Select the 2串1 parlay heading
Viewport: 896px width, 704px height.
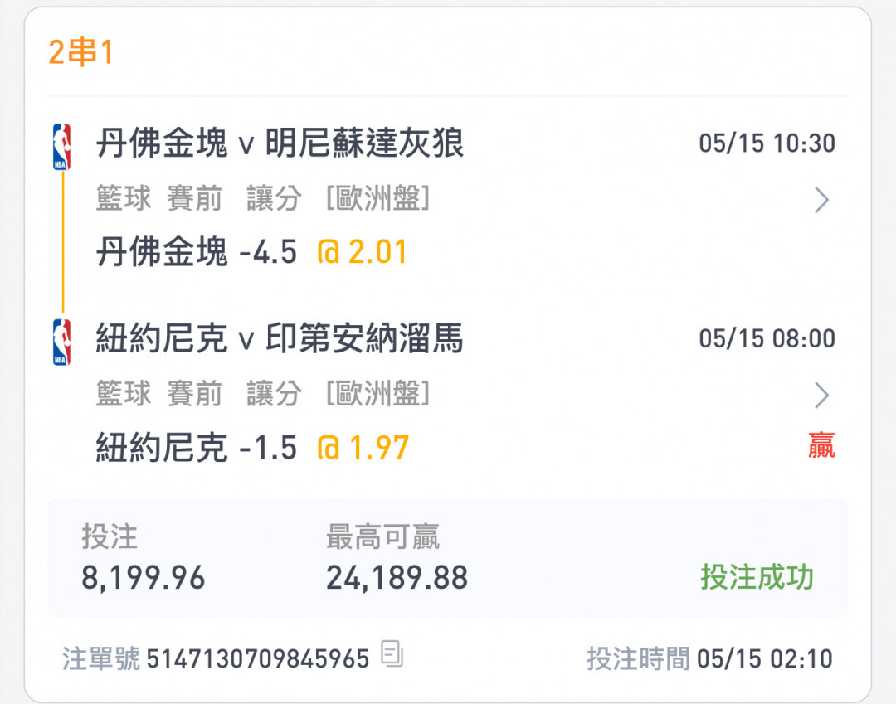(x=80, y=53)
